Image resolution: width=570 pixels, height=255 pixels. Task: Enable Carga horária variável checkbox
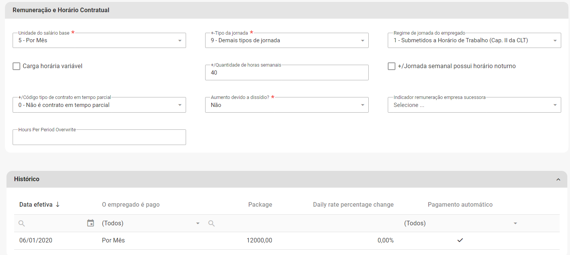[x=16, y=66]
